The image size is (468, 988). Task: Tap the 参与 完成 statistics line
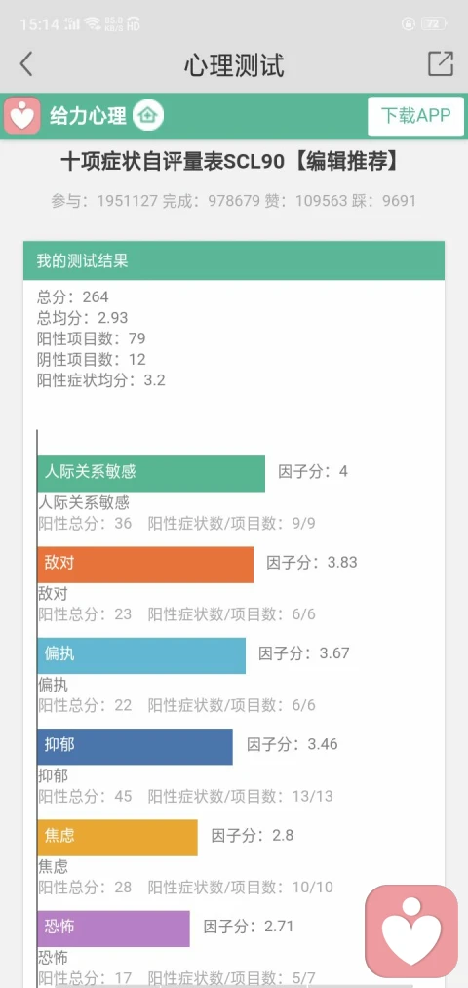[234, 201]
